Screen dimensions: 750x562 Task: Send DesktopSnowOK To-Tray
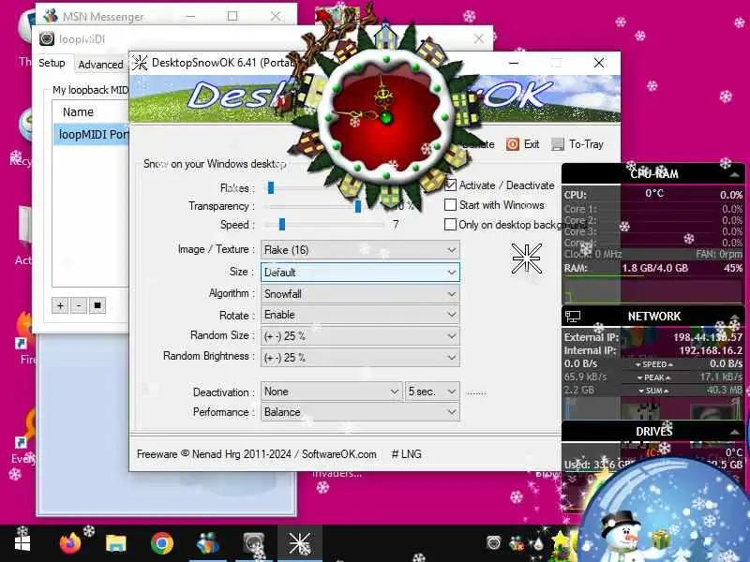pos(577,144)
